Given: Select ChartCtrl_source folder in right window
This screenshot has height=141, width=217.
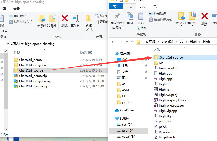Looking at the screenshot, I should (185, 58).
